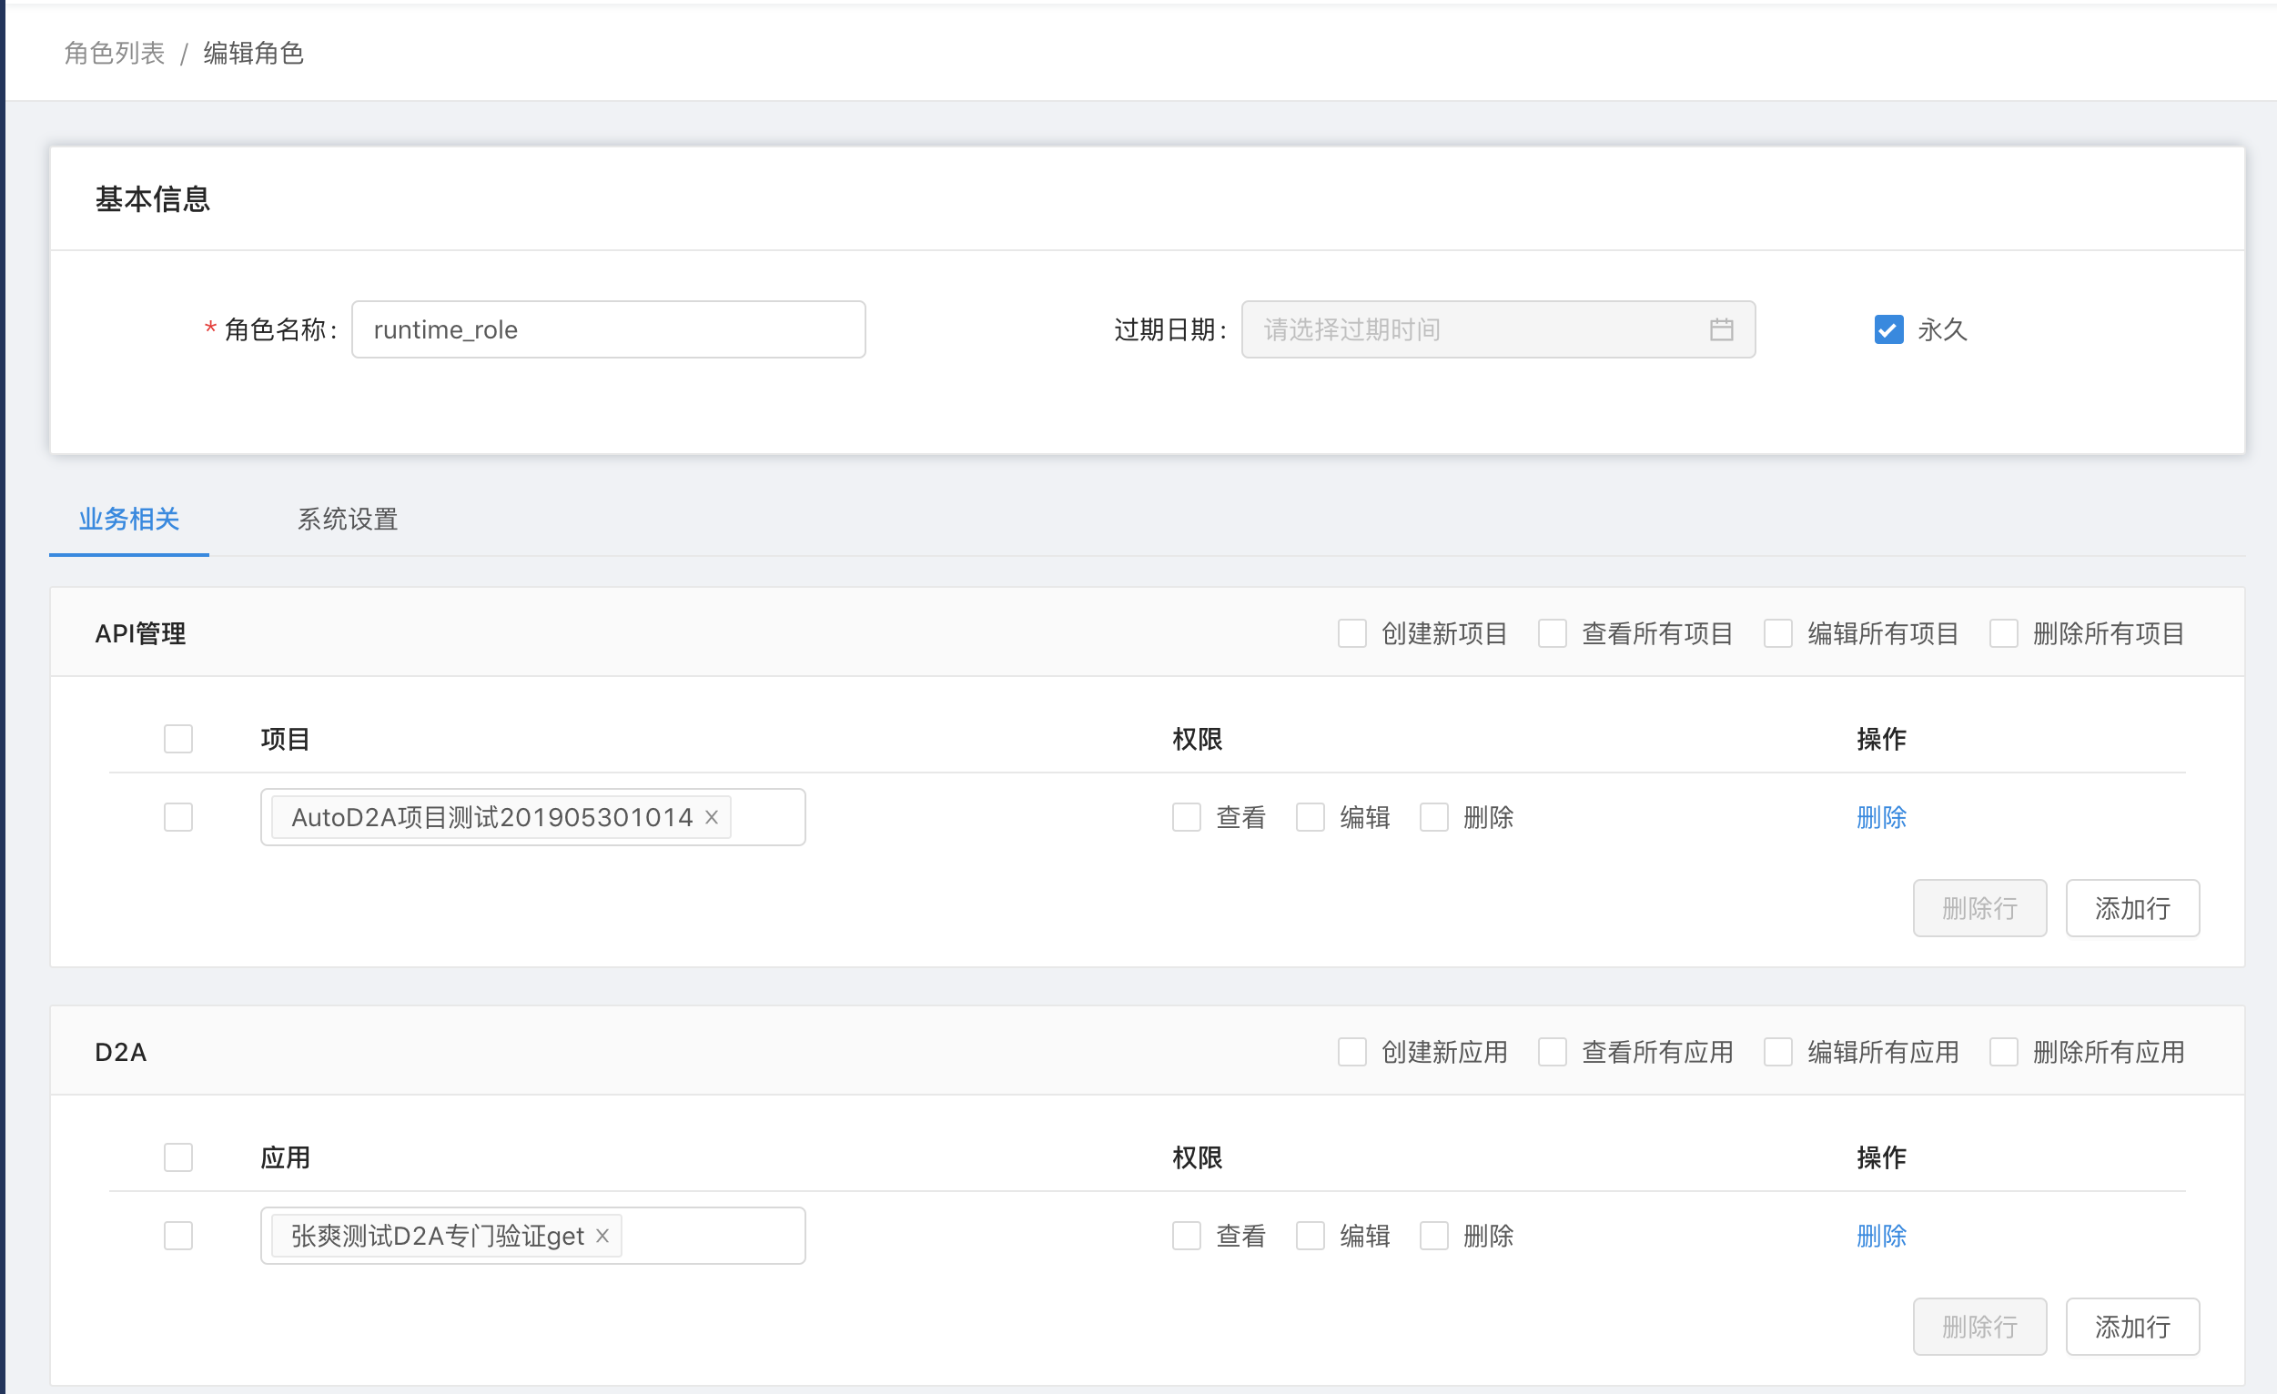The image size is (2277, 1394).
Task: Check 查看所有项目 in API管理
Action: coord(1553,633)
